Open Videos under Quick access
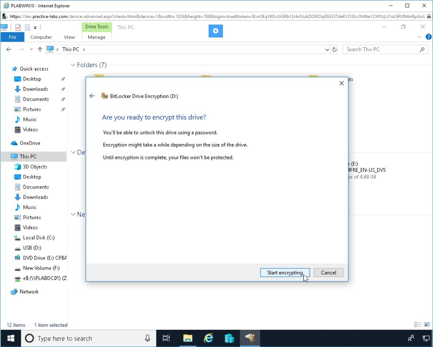 30,130
